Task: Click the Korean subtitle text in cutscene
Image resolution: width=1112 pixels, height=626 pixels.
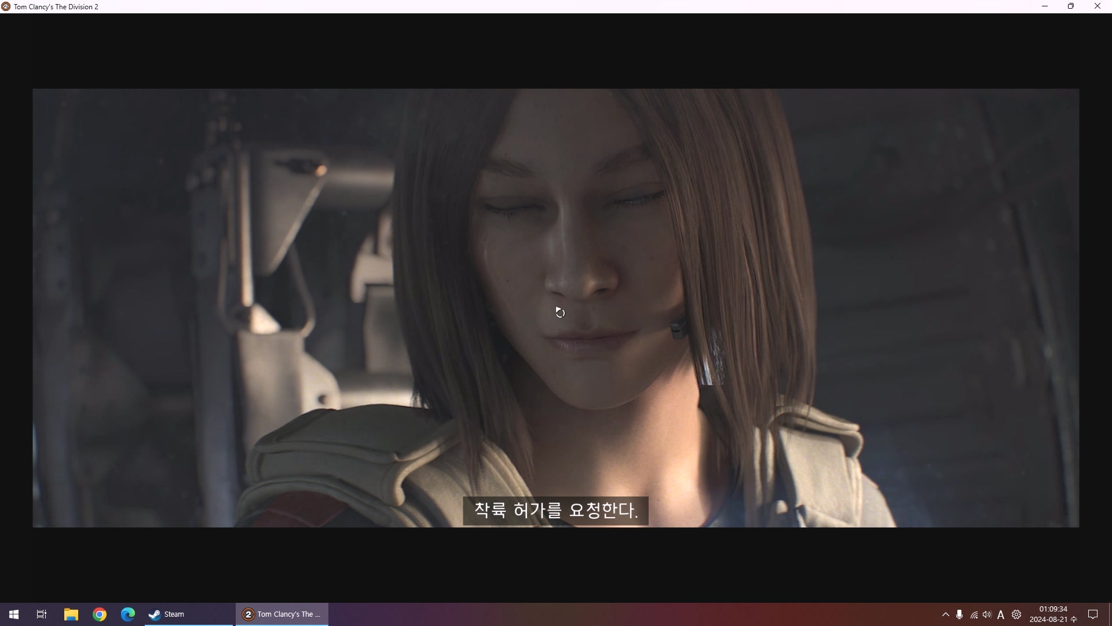Action: click(555, 511)
